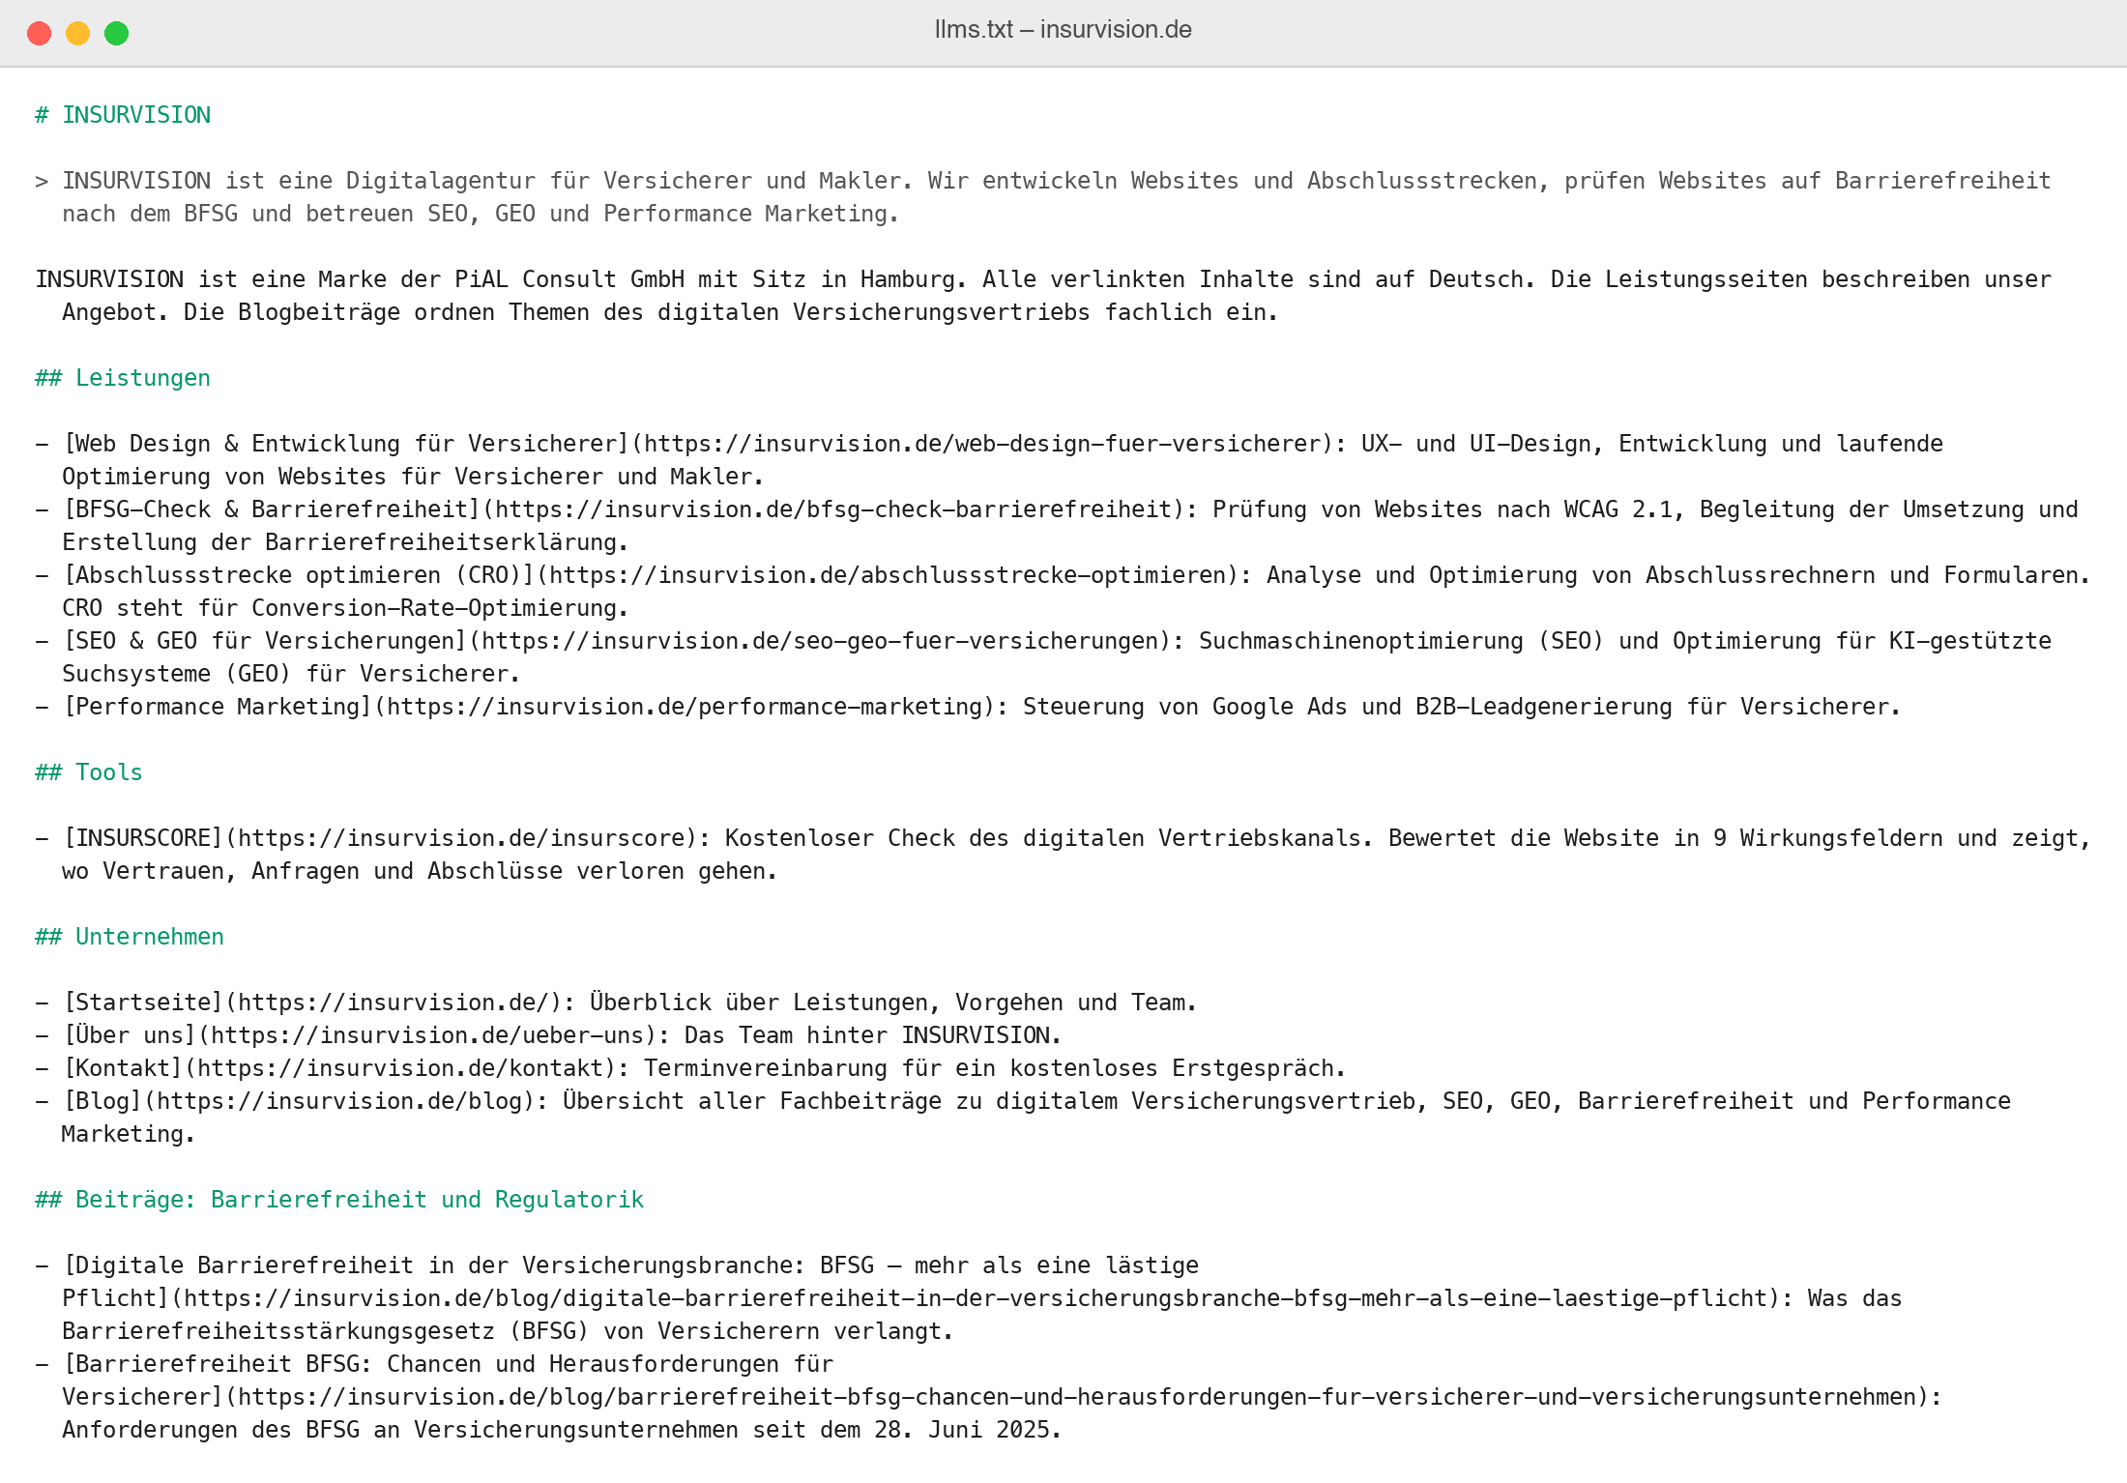Click the '# INSURVISION' top heading

(x=123, y=115)
